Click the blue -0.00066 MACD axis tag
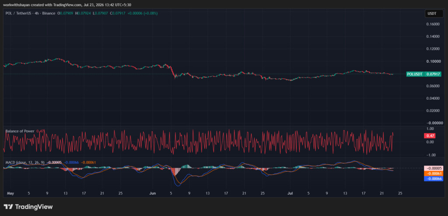 click(x=433, y=178)
